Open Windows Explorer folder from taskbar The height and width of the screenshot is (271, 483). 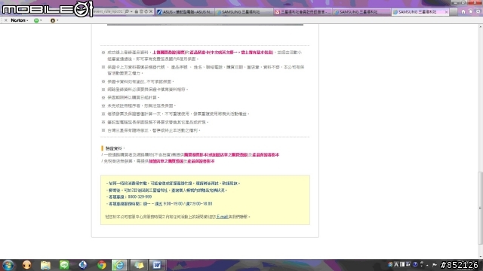click(x=45, y=265)
